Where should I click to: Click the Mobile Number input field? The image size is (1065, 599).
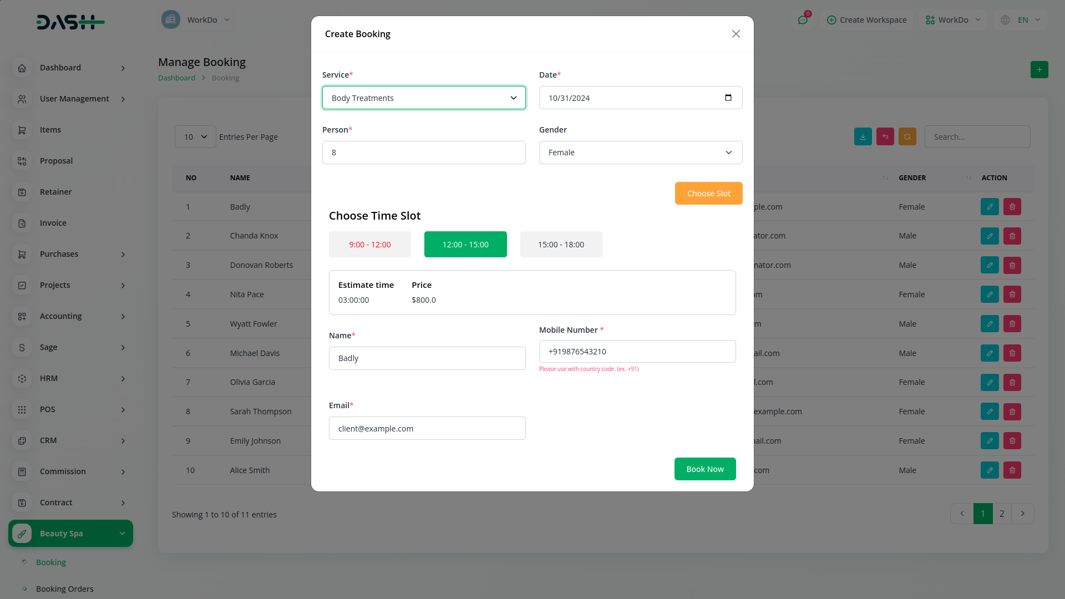click(637, 352)
